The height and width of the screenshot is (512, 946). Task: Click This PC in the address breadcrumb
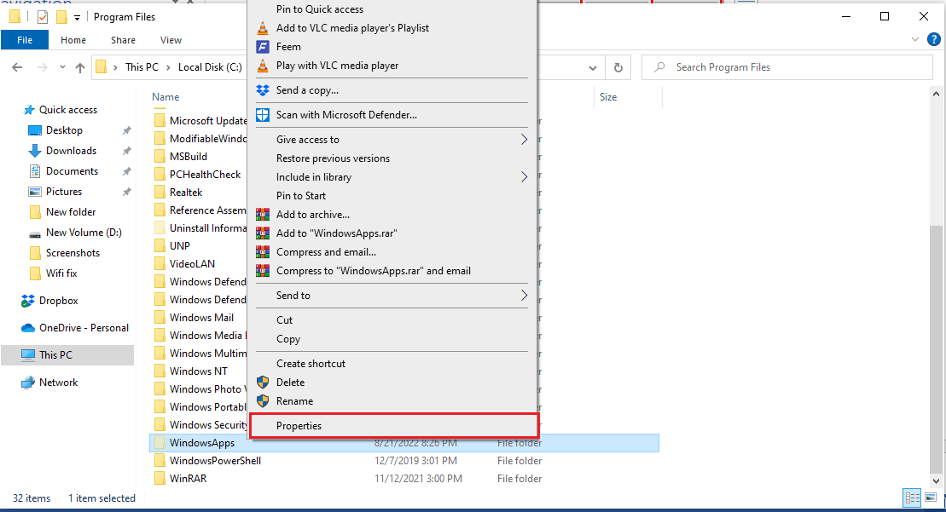click(x=142, y=67)
